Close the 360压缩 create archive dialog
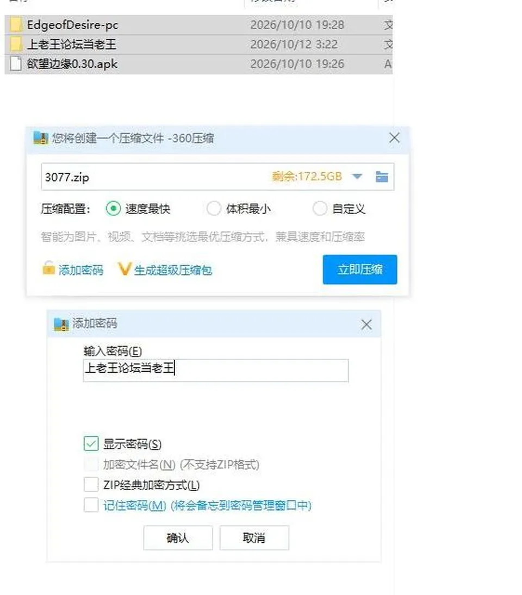Screen dimensions: 522x595 [x=394, y=137]
